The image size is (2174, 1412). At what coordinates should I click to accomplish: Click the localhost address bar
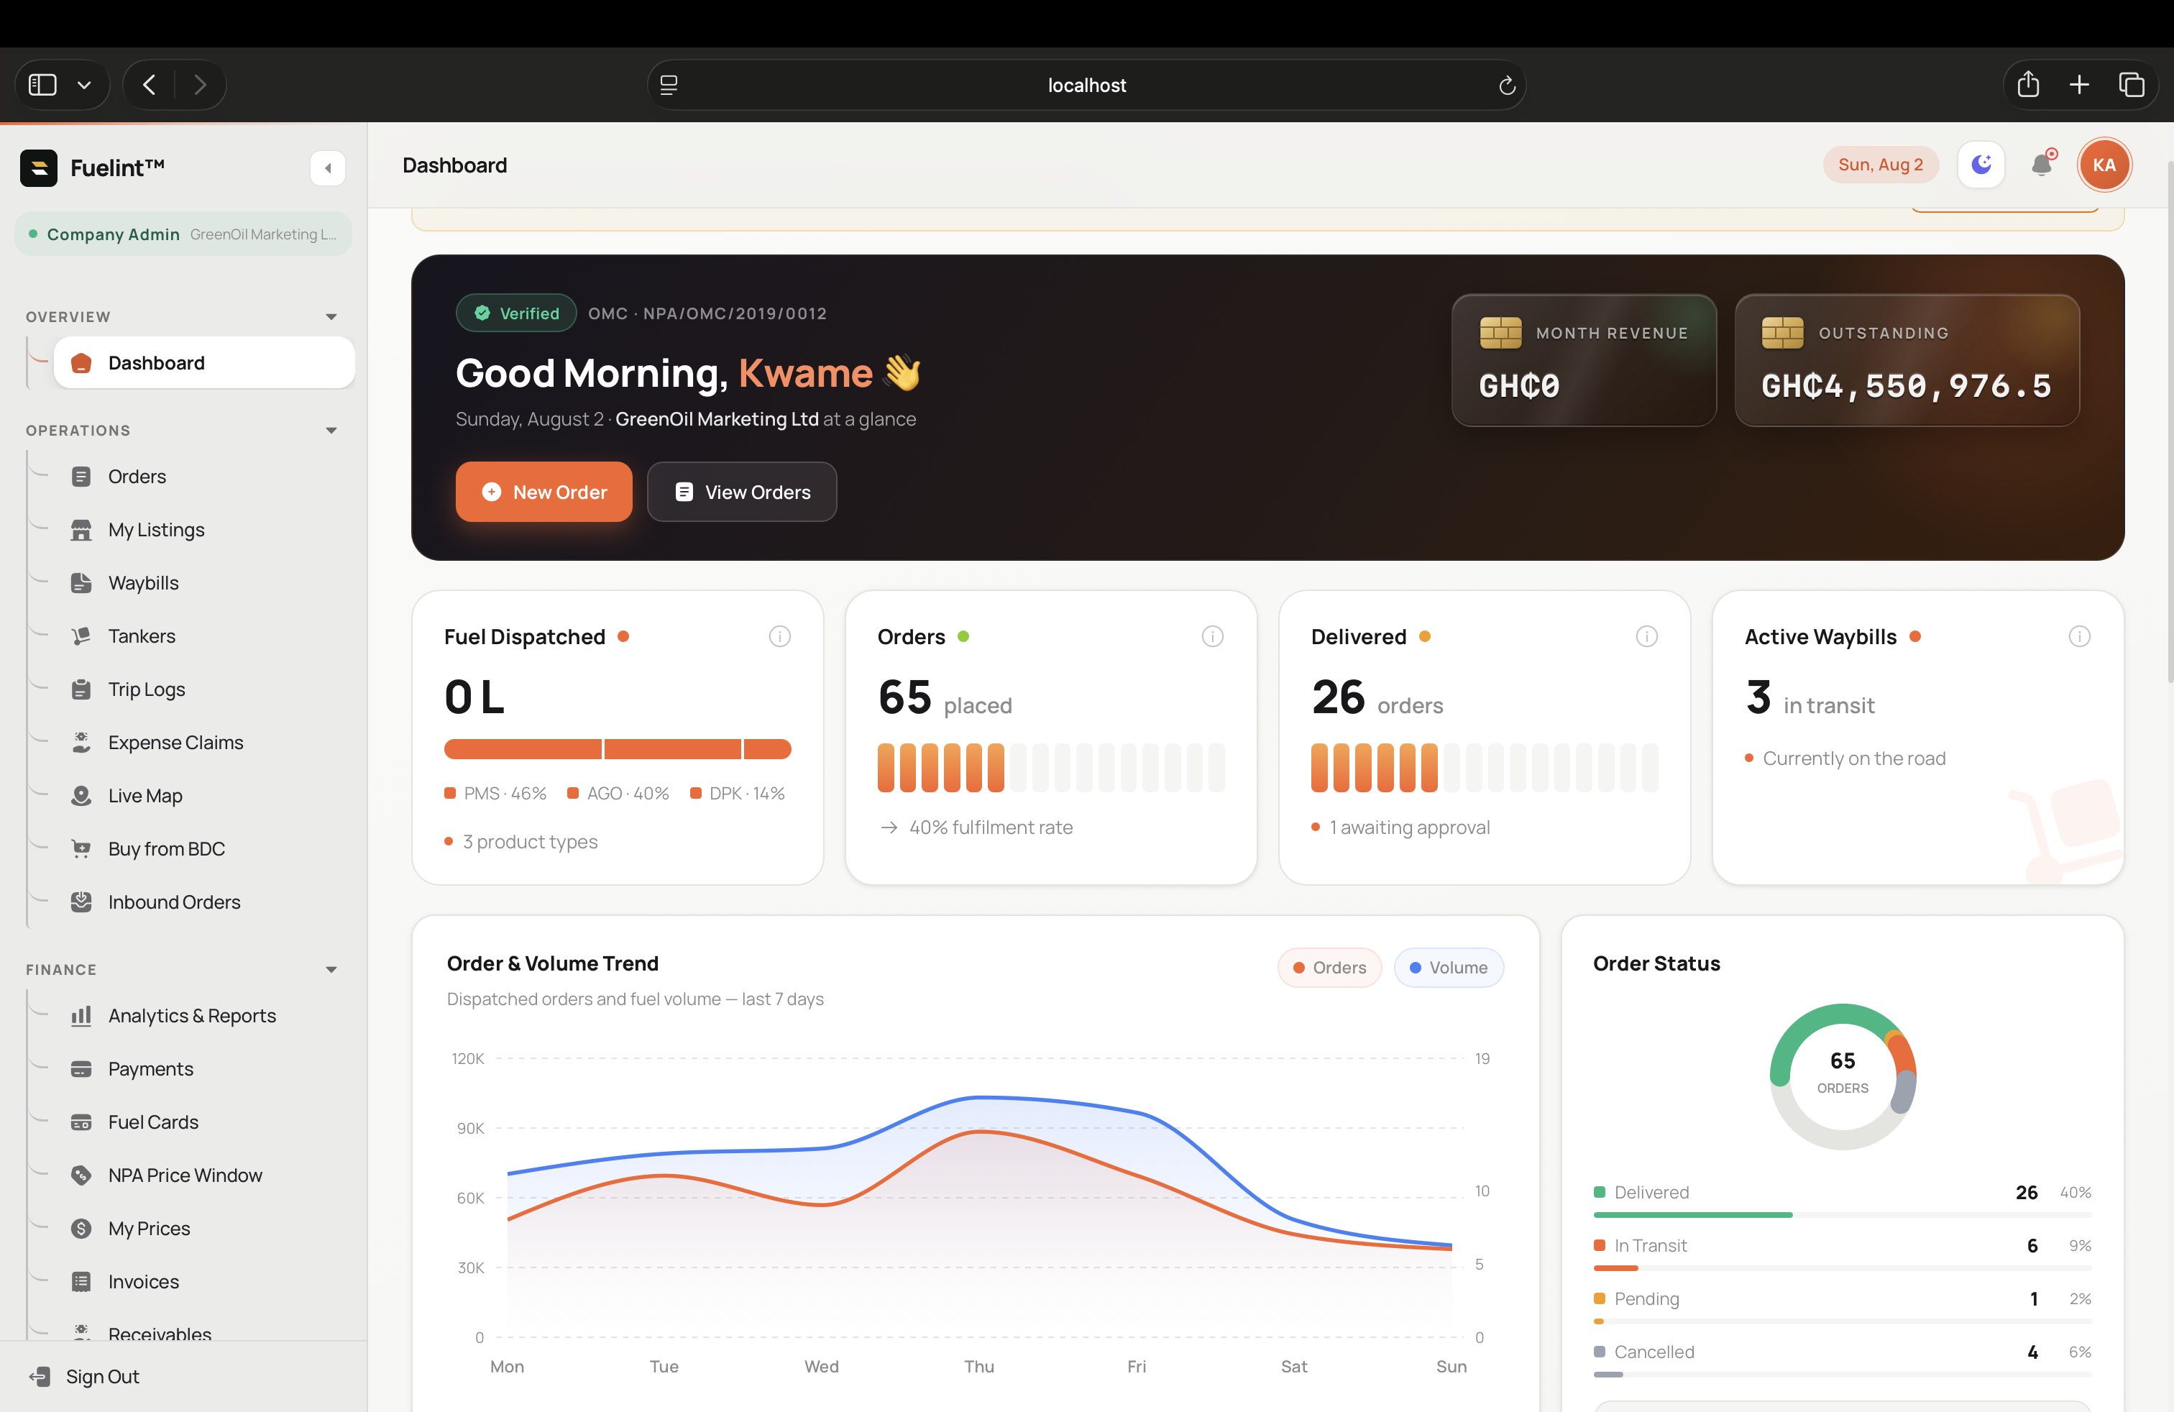(x=1086, y=85)
